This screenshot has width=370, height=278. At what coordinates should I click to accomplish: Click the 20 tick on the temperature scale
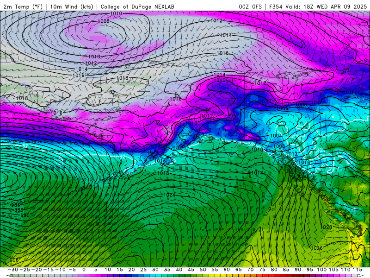pyautogui.click(x=131, y=270)
